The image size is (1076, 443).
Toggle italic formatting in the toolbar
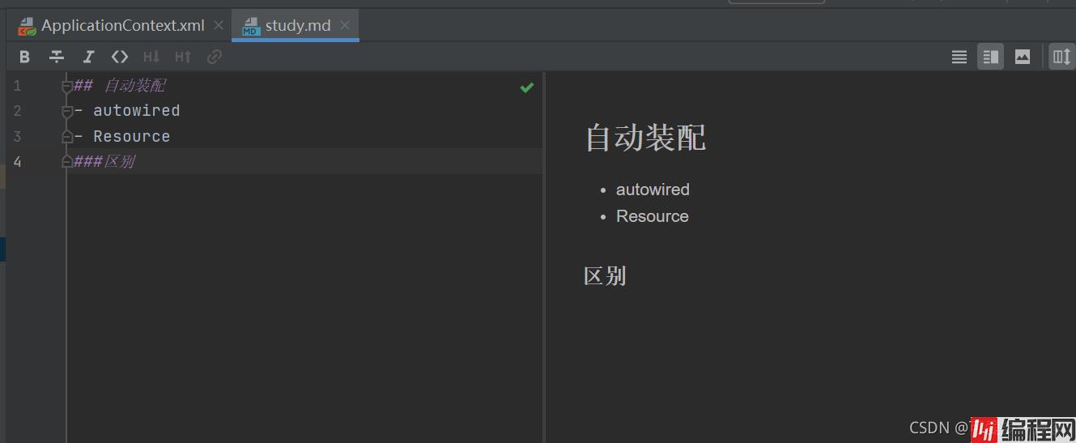click(88, 57)
